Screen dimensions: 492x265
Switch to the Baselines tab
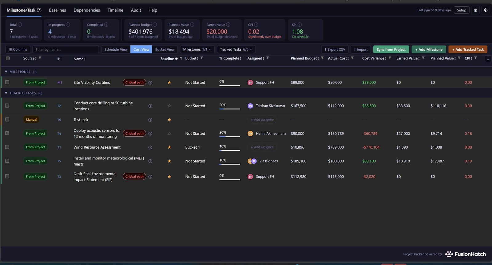point(58,10)
